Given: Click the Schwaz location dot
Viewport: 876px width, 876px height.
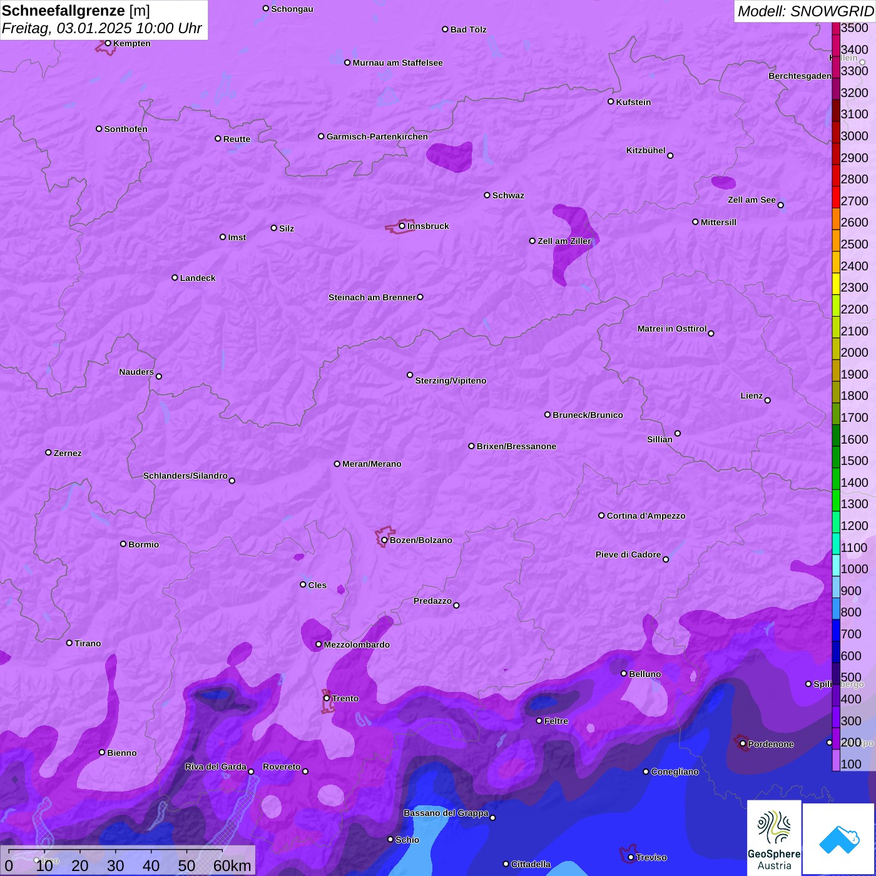Looking at the screenshot, I should (x=487, y=195).
